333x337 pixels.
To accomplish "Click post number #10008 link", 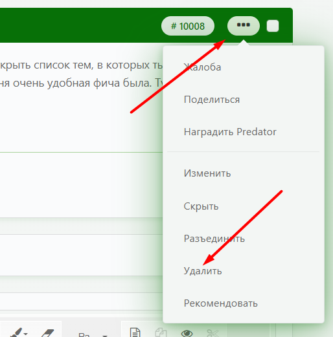I will click(x=188, y=26).
